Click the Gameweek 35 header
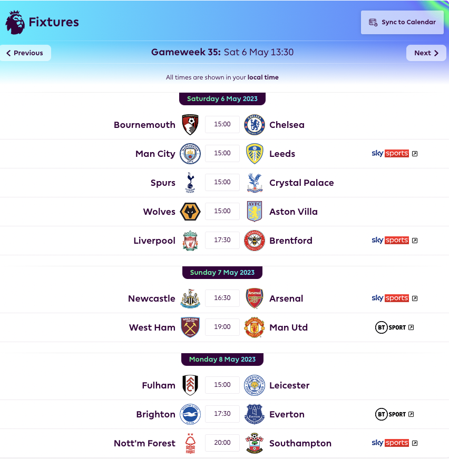449x459 pixels. [x=222, y=52]
